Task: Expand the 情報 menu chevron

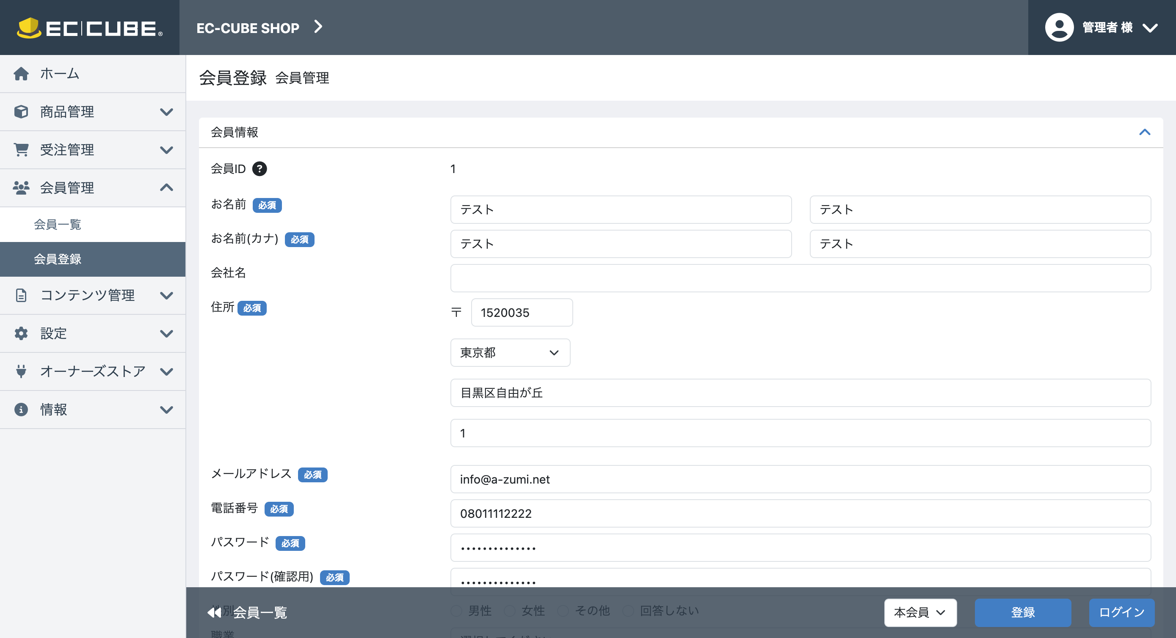Action: (x=167, y=410)
